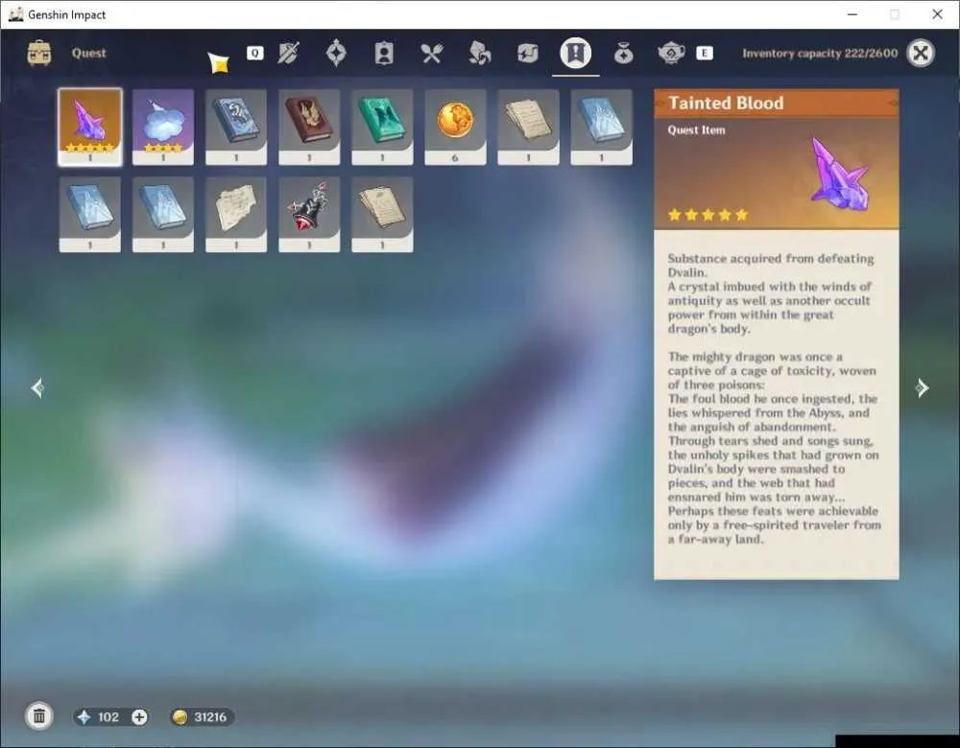Select the dark blue book item
This screenshot has width=960, height=748.
236,128
